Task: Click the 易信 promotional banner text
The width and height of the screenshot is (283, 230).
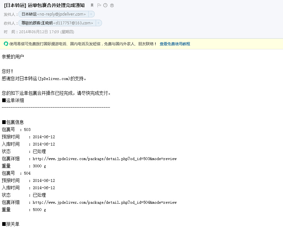Action: (x=82, y=44)
